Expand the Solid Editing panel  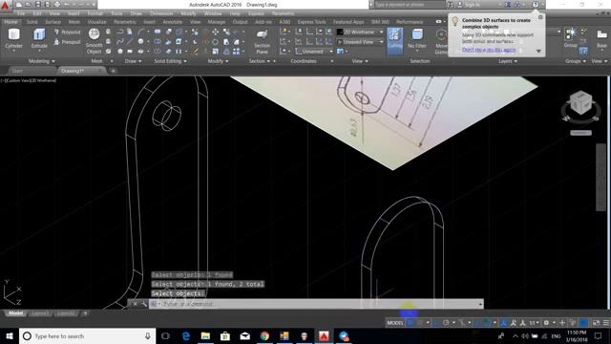[x=170, y=61]
